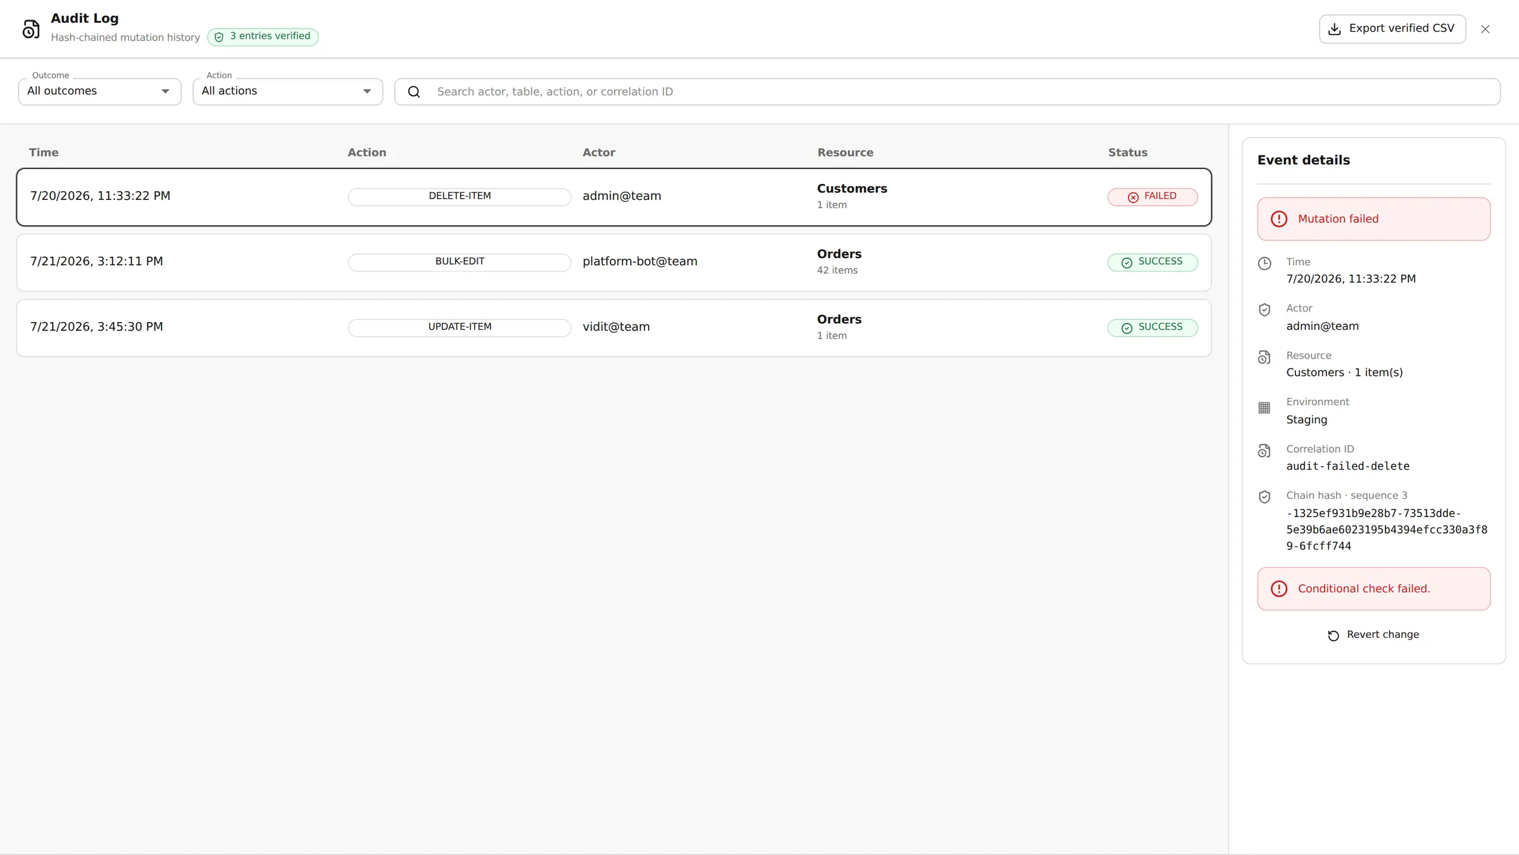Click the search magnifier icon
This screenshot has height=855, width=1519.
[414, 92]
